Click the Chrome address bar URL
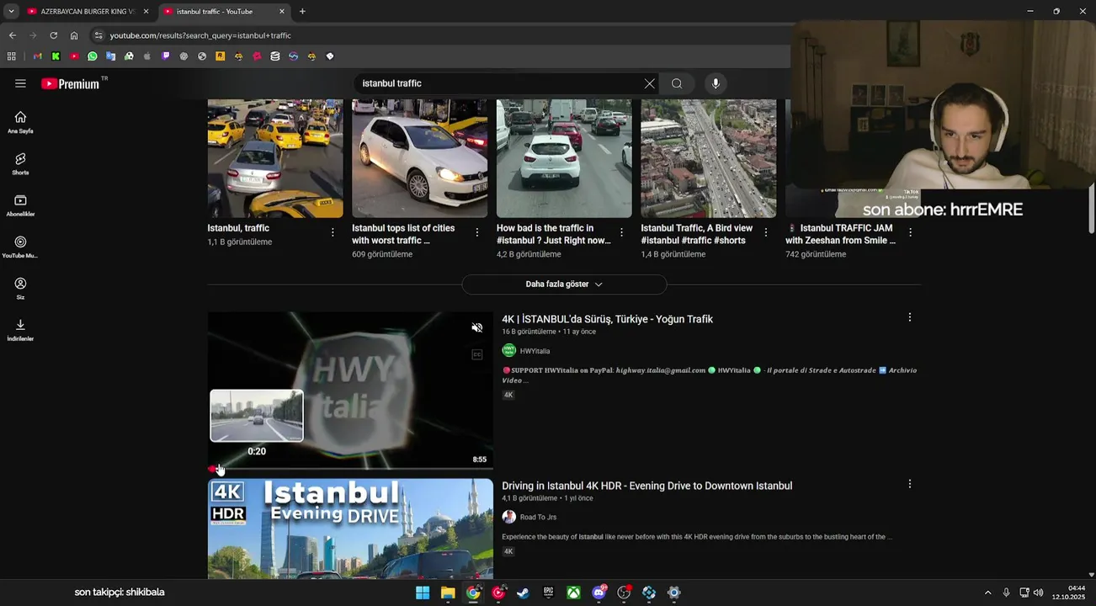The height and width of the screenshot is (606, 1096). [200, 35]
